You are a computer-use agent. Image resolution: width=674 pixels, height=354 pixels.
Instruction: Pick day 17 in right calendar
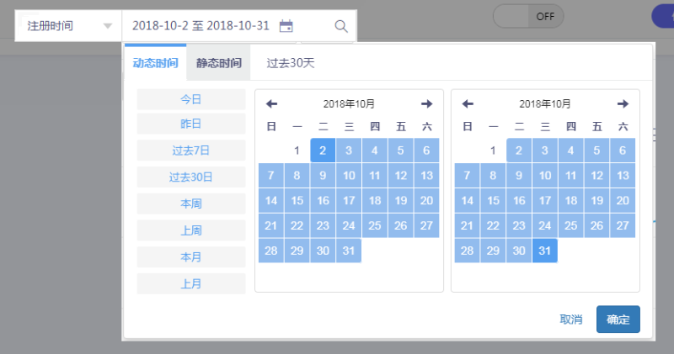point(544,200)
